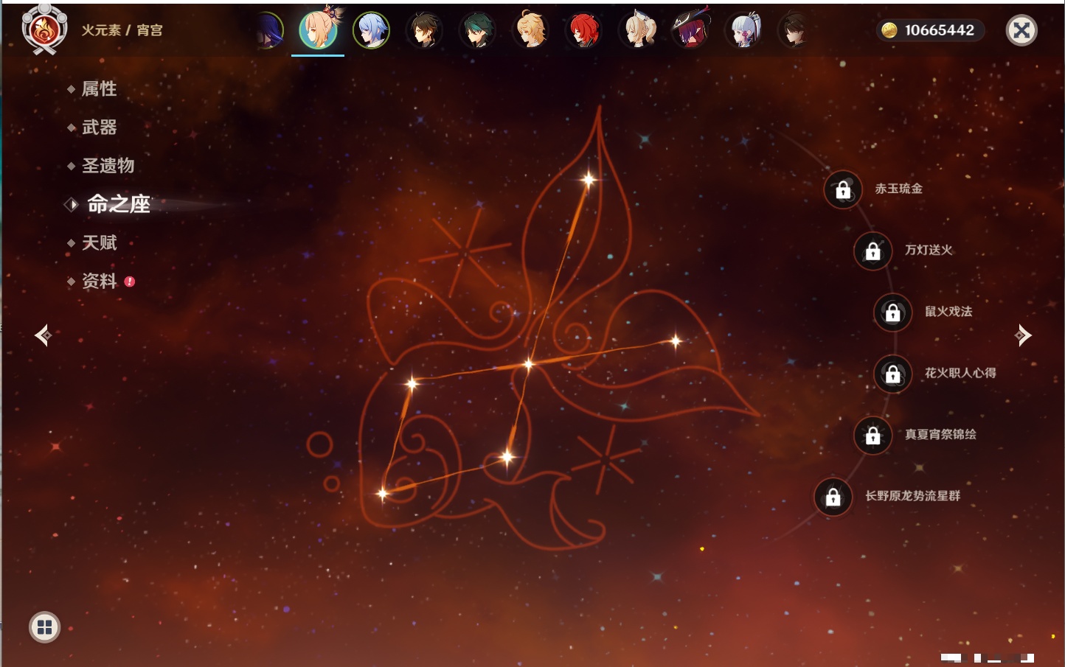Image resolution: width=1065 pixels, height=667 pixels.
Task: Select Zhongli's avatar with the earring
Action: (x=425, y=30)
